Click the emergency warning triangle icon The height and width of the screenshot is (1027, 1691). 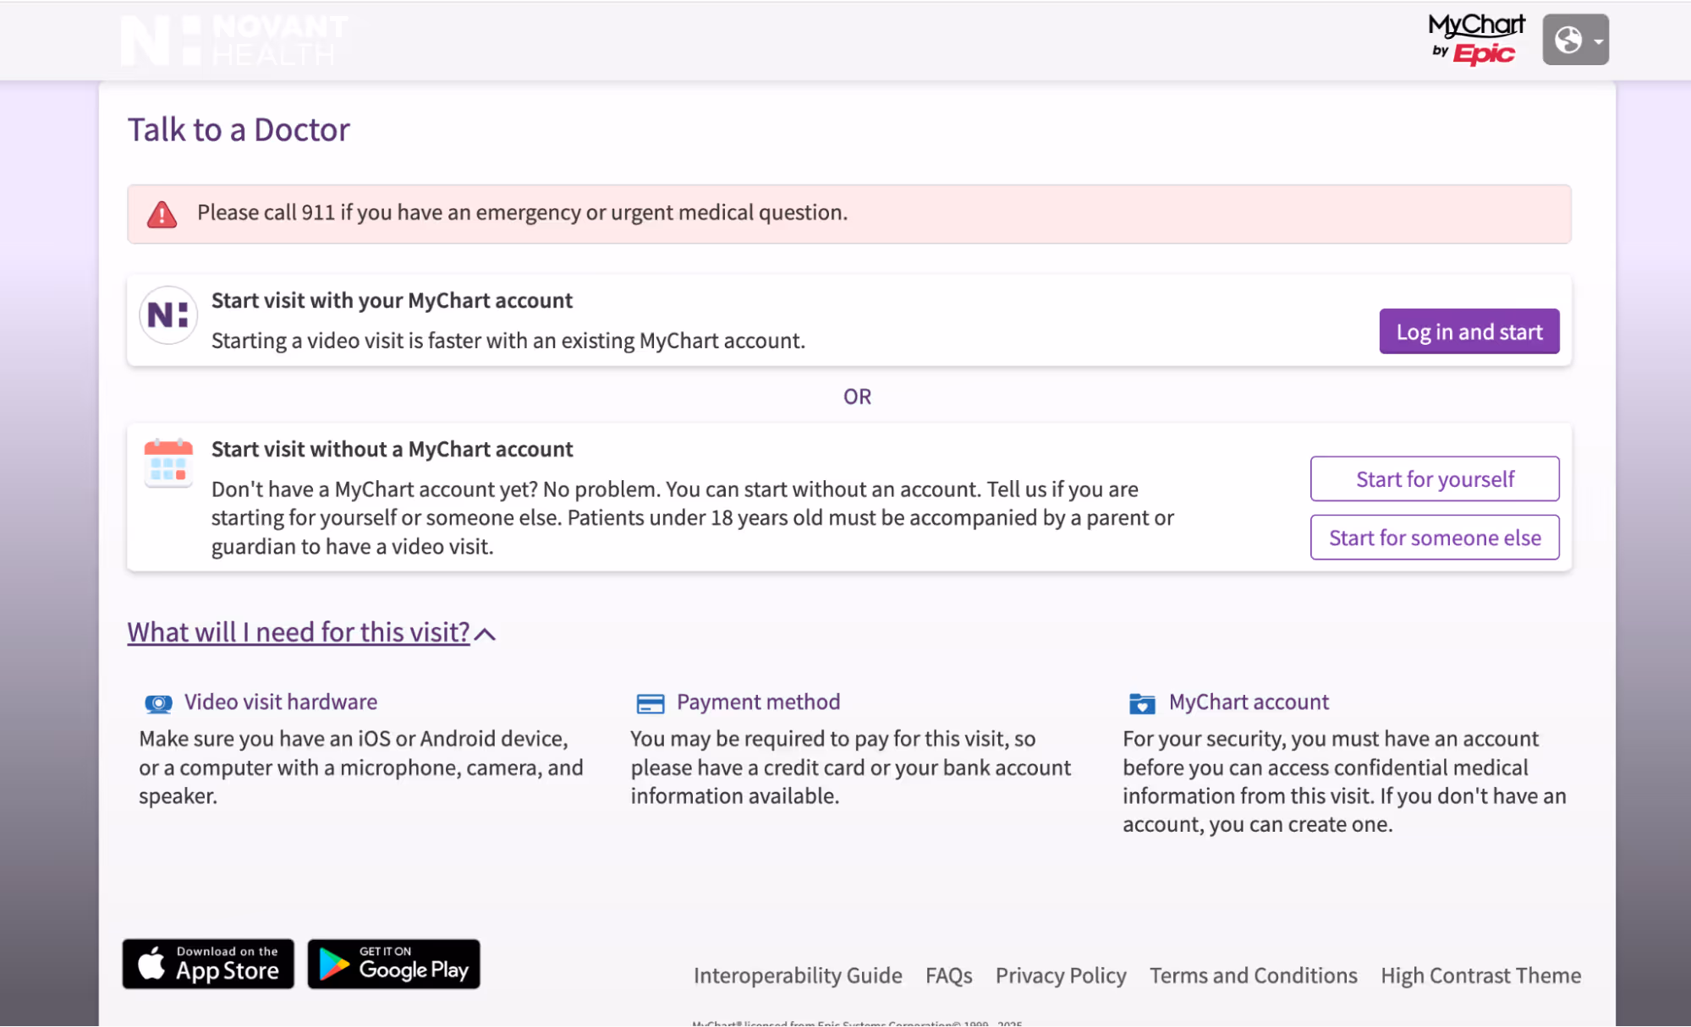click(162, 213)
